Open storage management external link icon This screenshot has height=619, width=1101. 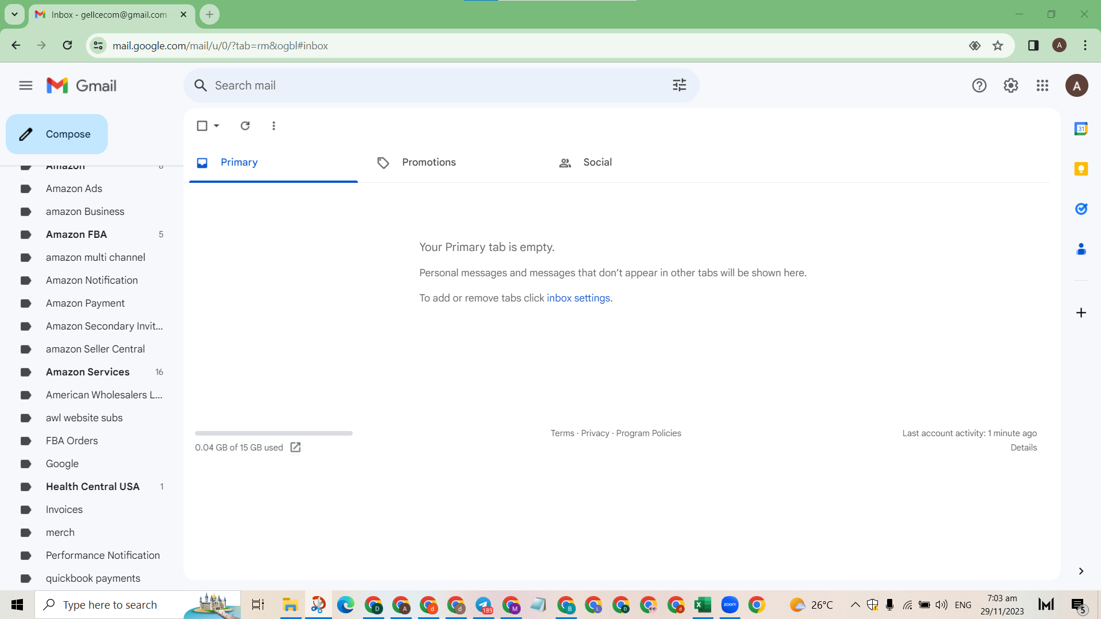pyautogui.click(x=295, y=447)
